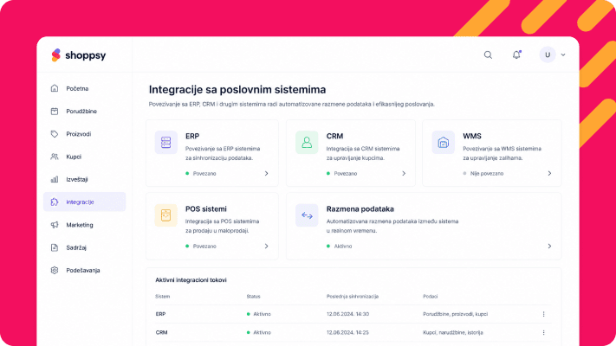Click the shoppsy logo
The width and height of the screenshot is (616, 346).
coord(79,55)
